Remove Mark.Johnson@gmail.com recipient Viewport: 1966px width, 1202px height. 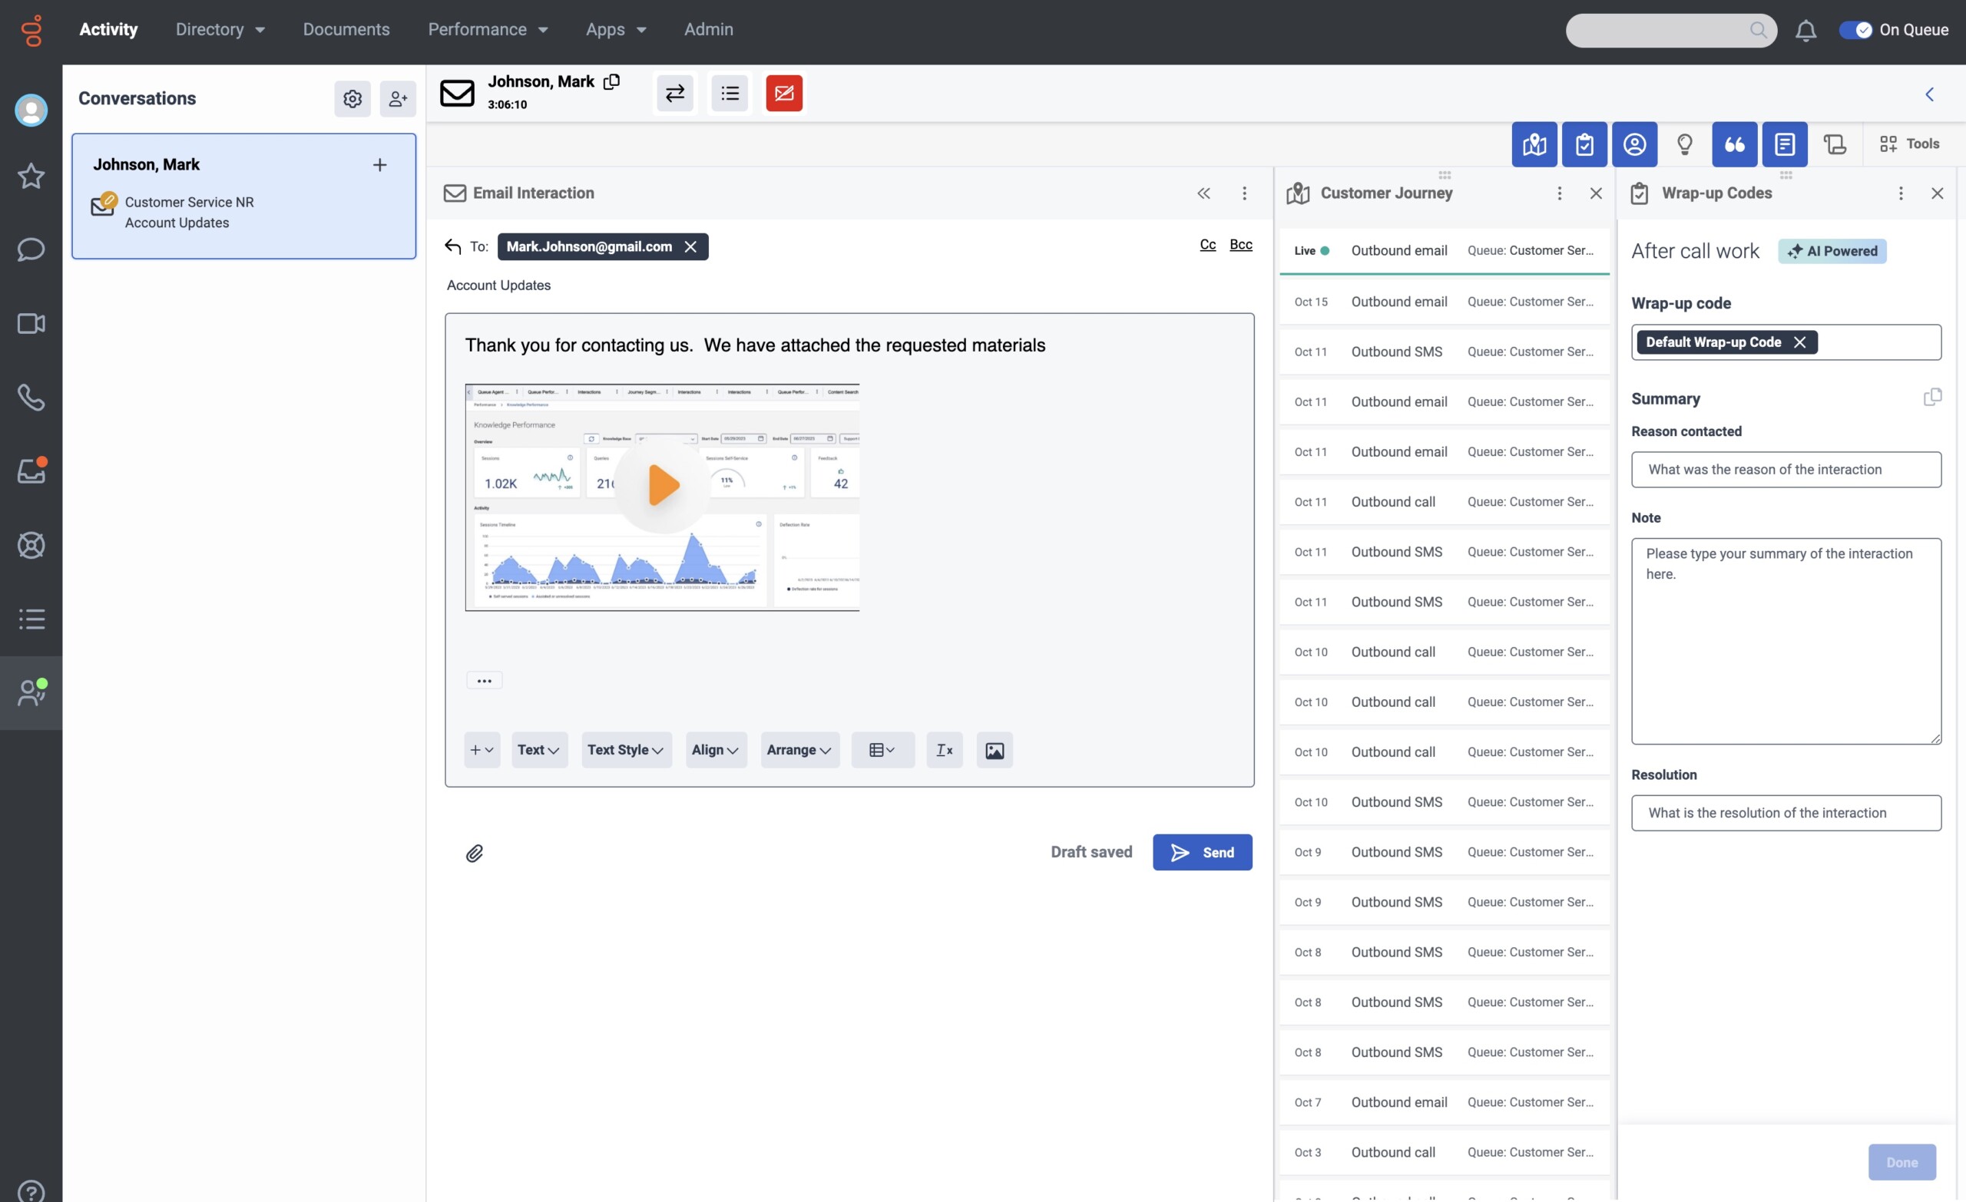coord(690,246)
